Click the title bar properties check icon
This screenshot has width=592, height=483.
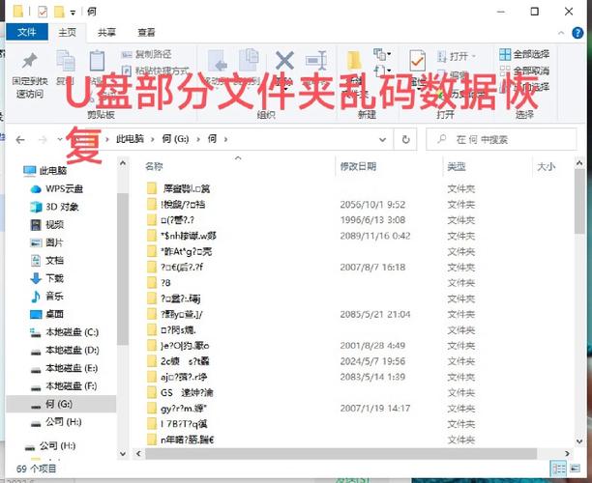43,12
